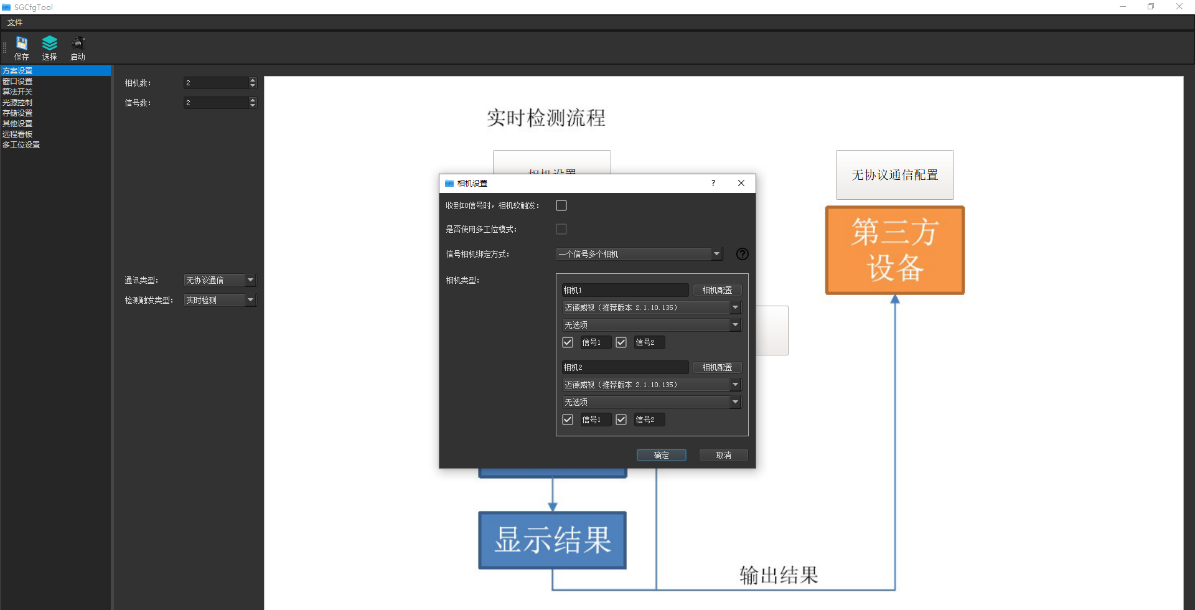Click the 选择 toolbar icon
The image size is (1195, 610).
(49, 47)
